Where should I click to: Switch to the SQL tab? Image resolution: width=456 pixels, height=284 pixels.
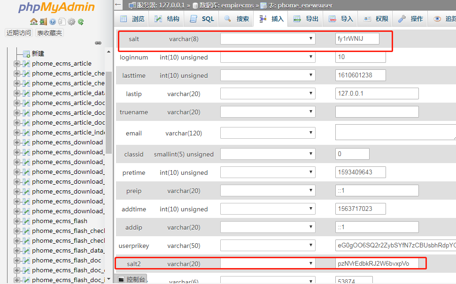[202, 19]
